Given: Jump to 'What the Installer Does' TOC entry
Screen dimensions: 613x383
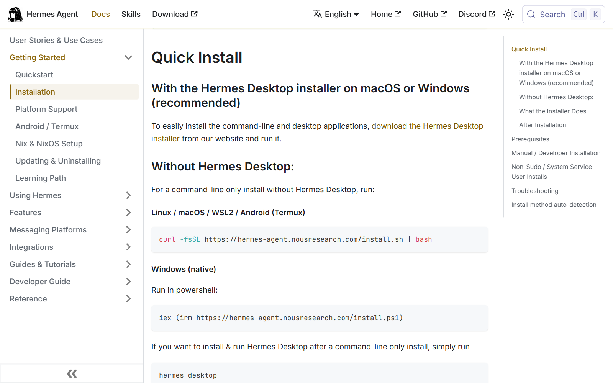Looking at the screenshot, I should (x=552, y=111).
